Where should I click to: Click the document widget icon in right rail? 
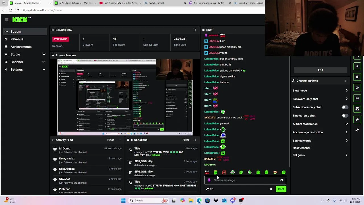coord(357,77)
